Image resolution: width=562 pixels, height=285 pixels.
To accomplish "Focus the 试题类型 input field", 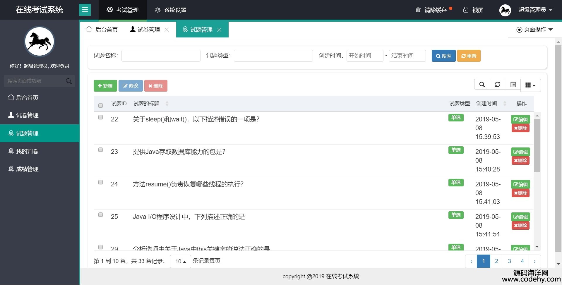I will click(x=273, y=56).
